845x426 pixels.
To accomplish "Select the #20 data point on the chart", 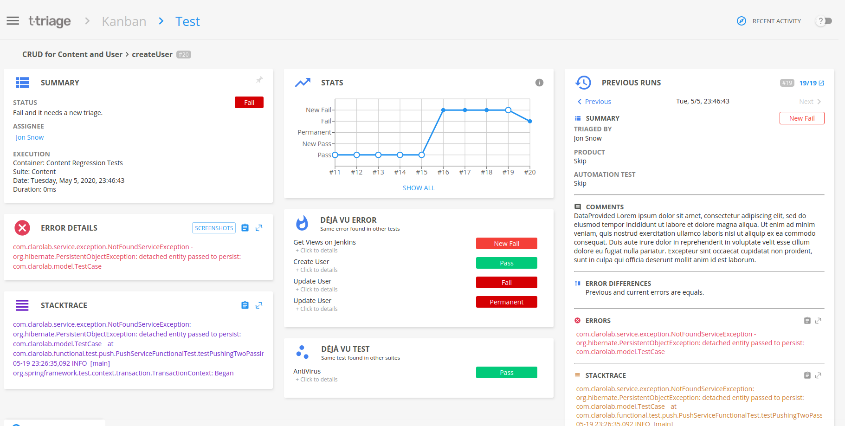I will tap(530, 121).
